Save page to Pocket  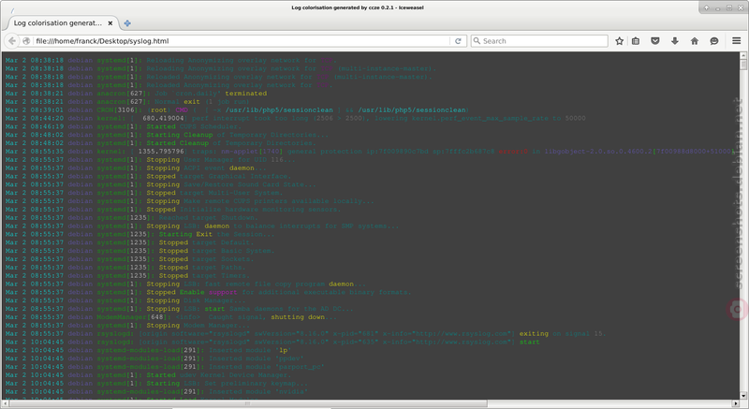pos(655,41)
